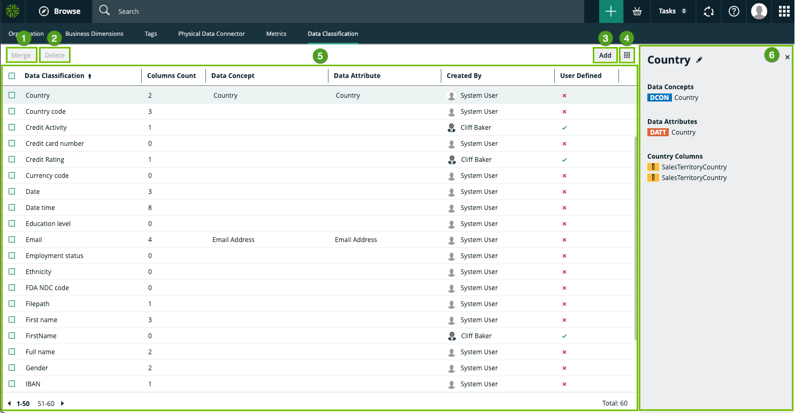795x413 pixels.
Task: Go to next page with right arrow
Action: pyautogui.click(x=62, y=403)
